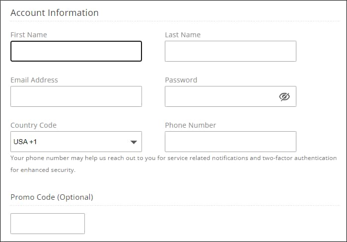
Task: Click the Last Name label
Action: pos(183,35)
